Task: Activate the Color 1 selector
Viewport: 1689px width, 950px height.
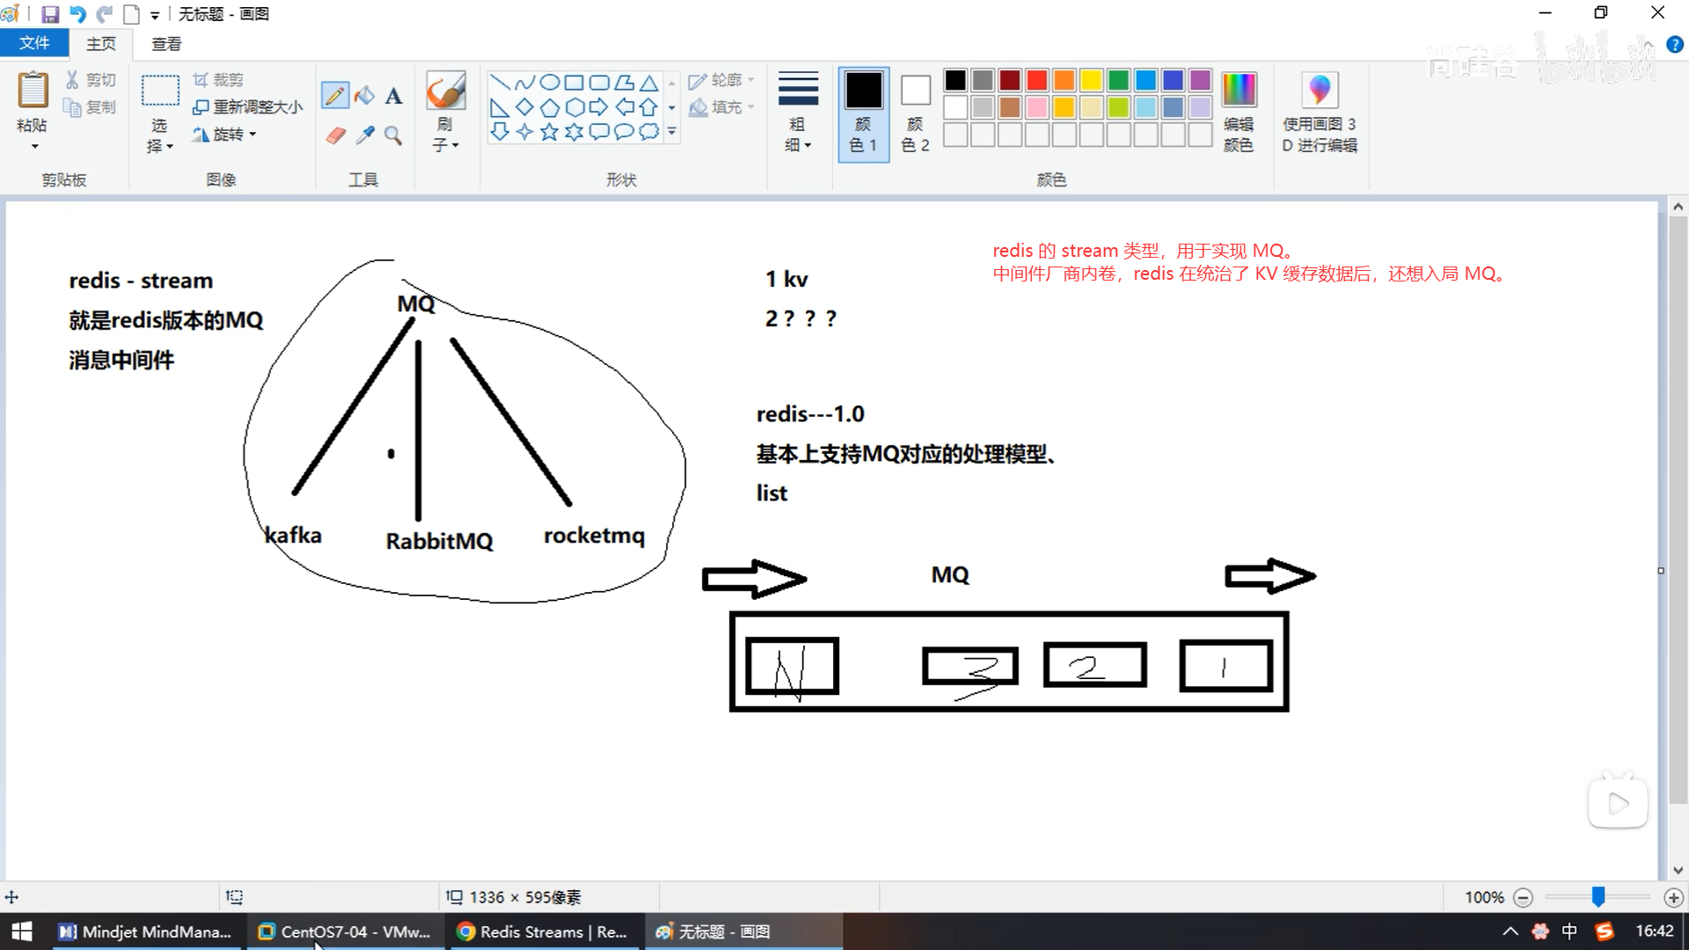Action: [863, 113]
